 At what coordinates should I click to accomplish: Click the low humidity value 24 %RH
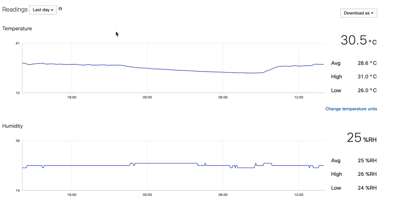[367, 188]
